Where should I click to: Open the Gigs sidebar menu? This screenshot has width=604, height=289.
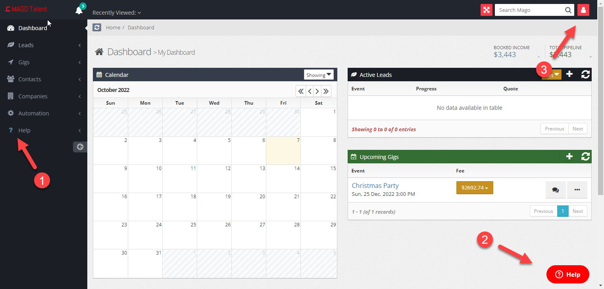coord(24,62)
